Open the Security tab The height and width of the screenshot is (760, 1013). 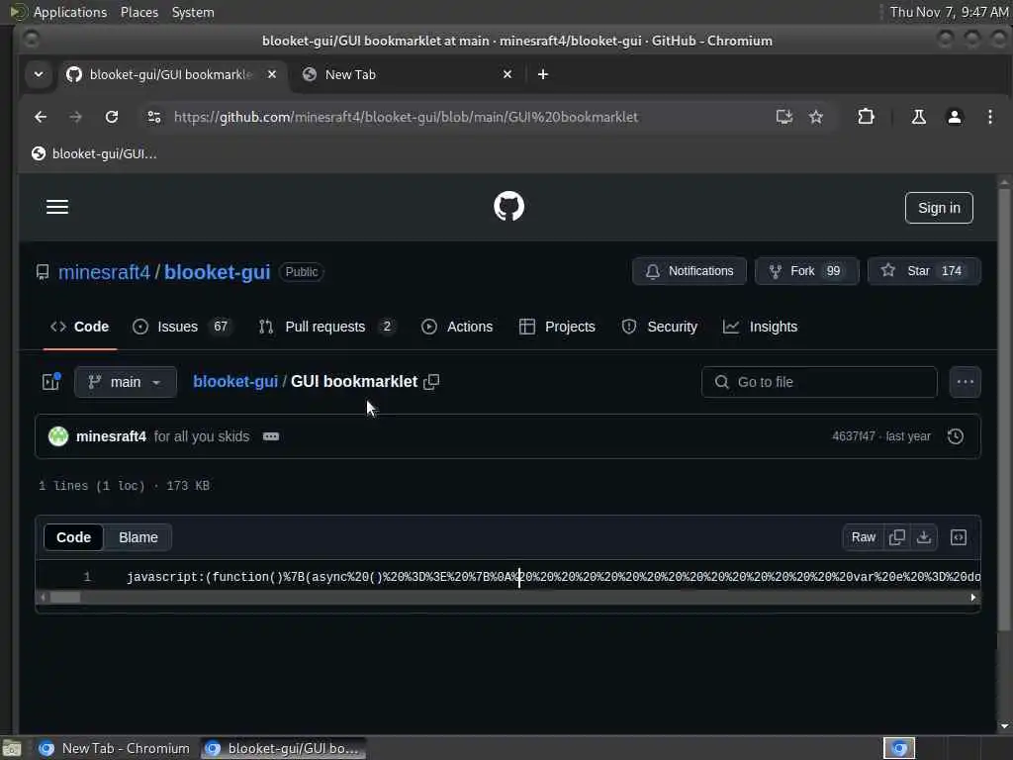click(659, 327)
